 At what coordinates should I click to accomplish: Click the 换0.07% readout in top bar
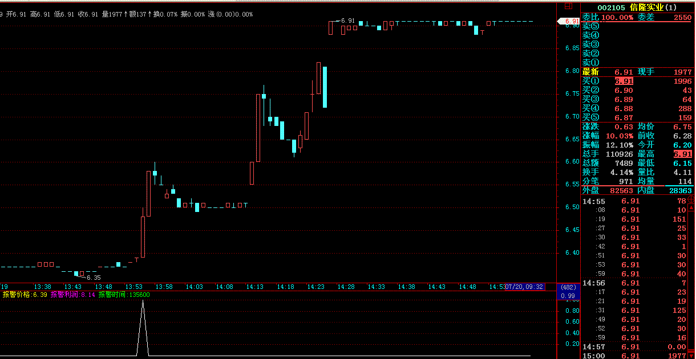(165, 14)
